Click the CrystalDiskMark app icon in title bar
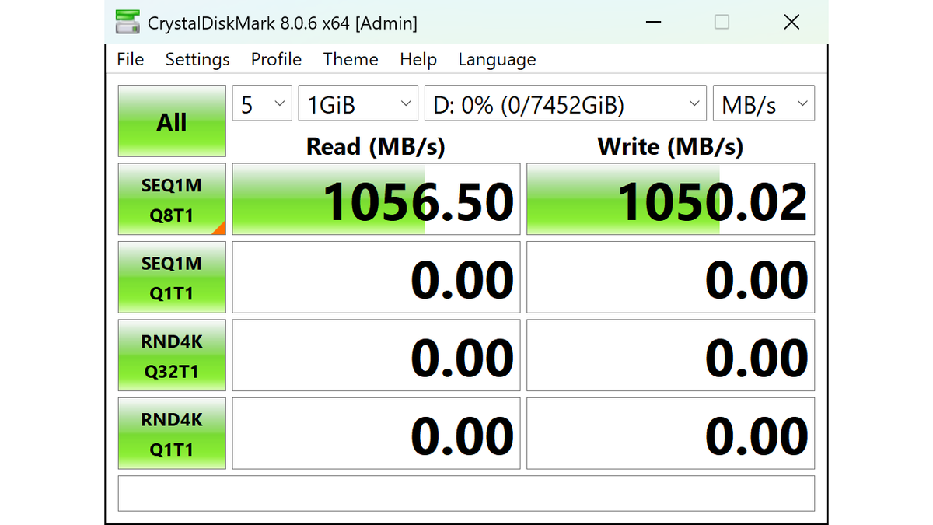The height and width of the screenshot is (525, 933). 128,23
